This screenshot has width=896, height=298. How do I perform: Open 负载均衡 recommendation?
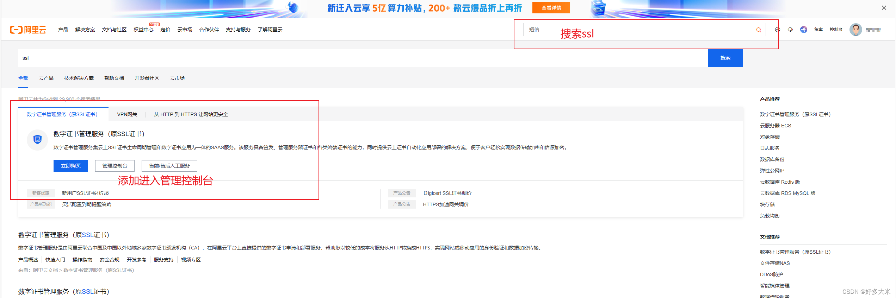click(x=770, y=216)
